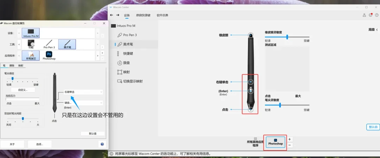
Task: Click the 右键单击 label beside pen
Action: click(222, 82)
